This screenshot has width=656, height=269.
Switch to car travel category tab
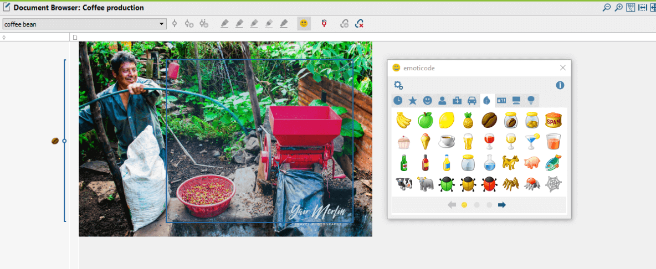point(471,100)
